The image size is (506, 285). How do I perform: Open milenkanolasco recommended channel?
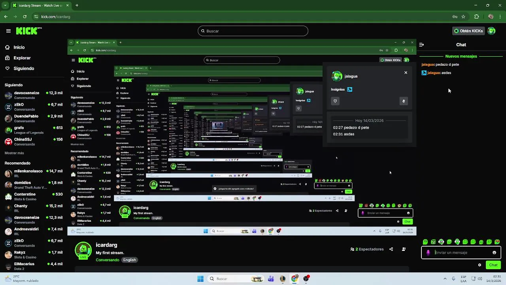click(34, 173)
